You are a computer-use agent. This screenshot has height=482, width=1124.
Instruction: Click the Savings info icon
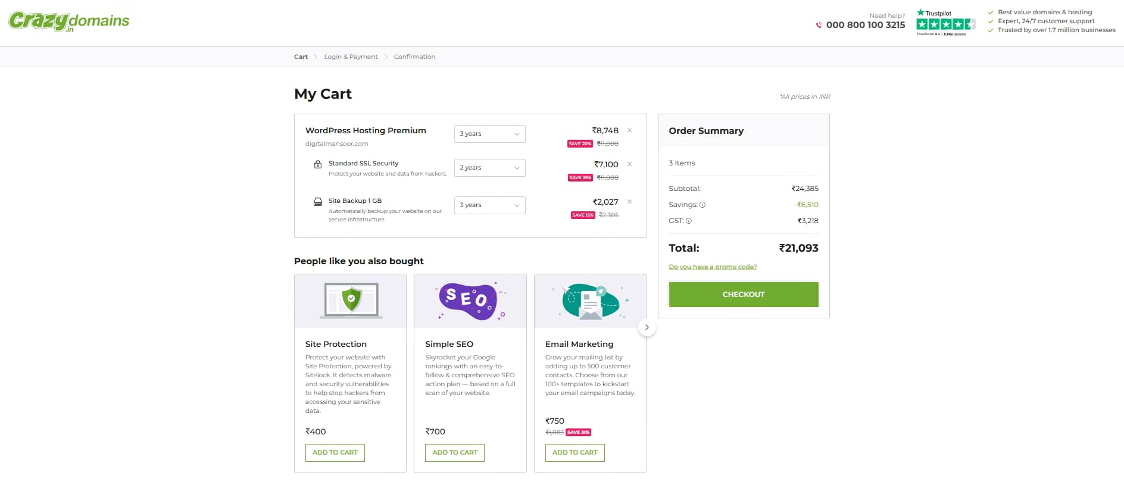702,205
